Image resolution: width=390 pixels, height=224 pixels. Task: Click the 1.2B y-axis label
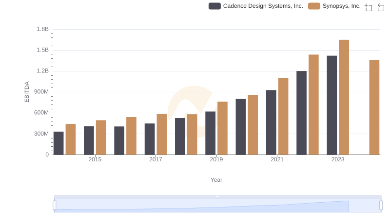click(x=42, y=71)
